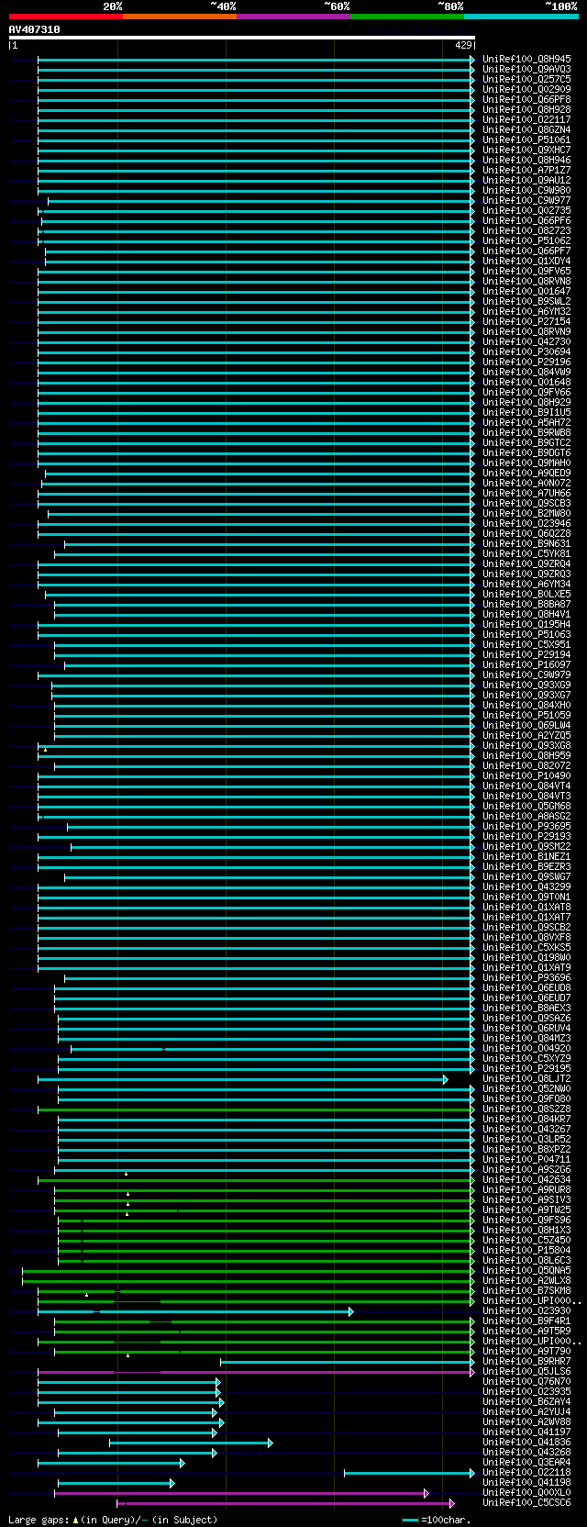Image resolution: width=587 pixels, height=1527 pixels.
Task: Select hit label UniRef100_O23930
Action: 526,1310
